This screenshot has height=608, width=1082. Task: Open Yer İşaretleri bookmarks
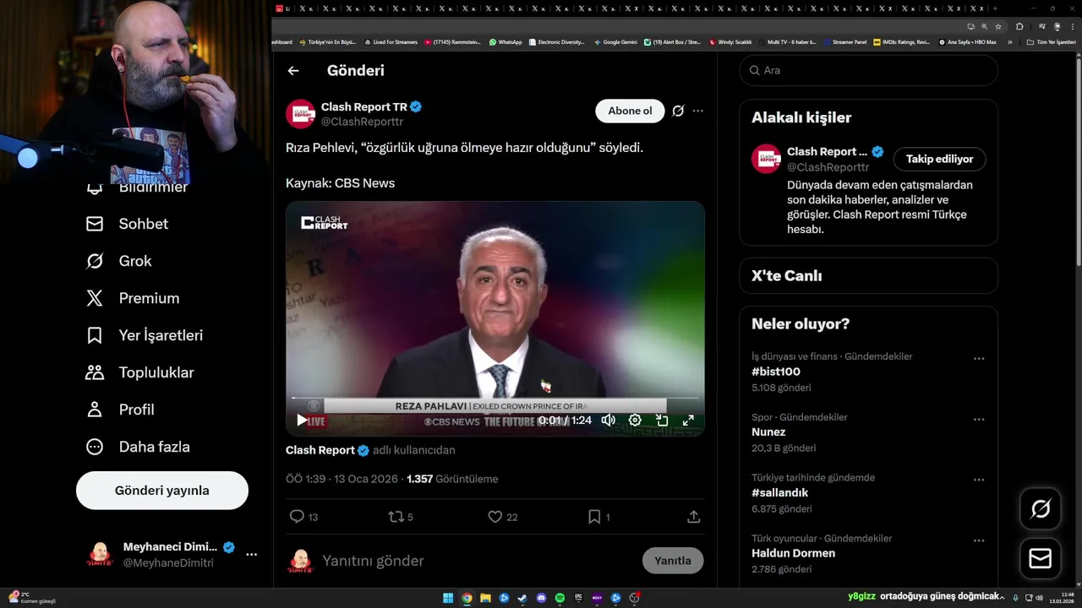[145, 335]
